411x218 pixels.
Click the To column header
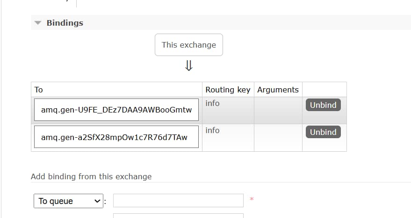point(38,90)
